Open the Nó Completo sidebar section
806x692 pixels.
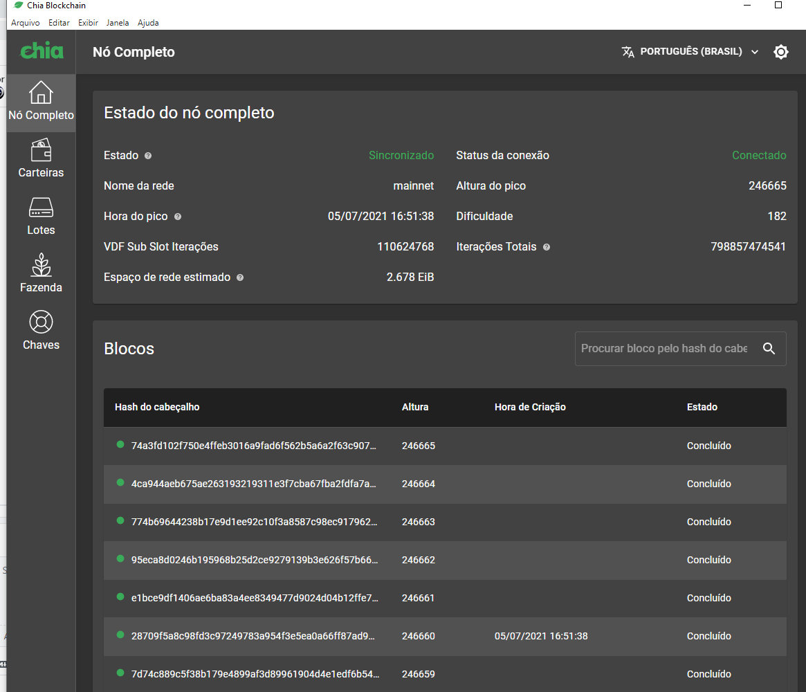(x=41, y=102)
